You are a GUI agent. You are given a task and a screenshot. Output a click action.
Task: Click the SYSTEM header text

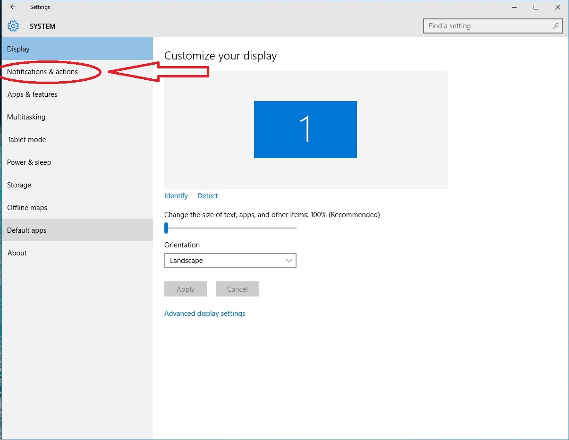coord(42,26)
